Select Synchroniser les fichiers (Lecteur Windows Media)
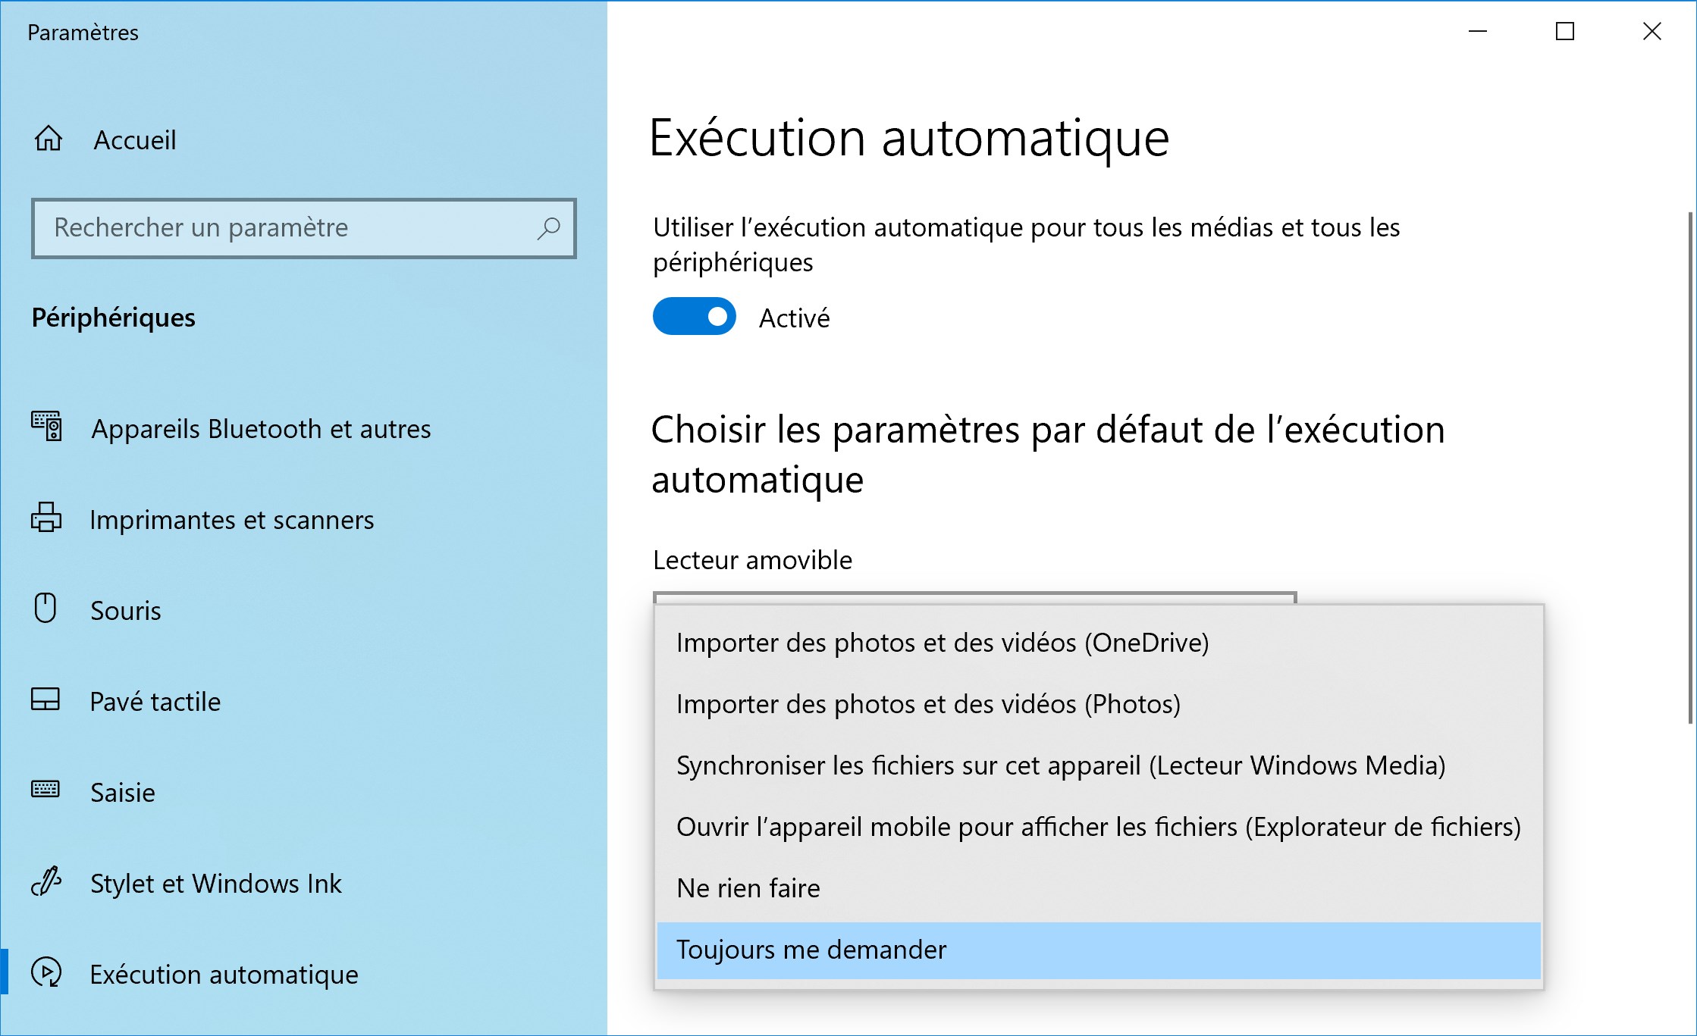The width and height of the screenshot is (1697, 1036). tap(1099, 765)
